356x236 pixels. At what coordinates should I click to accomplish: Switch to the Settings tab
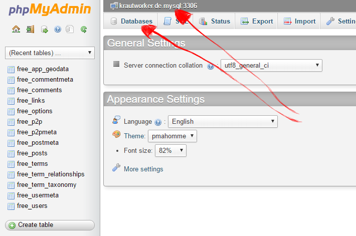tap(338, 21)
